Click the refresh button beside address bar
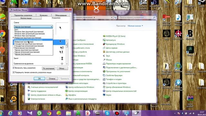Viewport: 206px width, 116px height. (115, 17)
